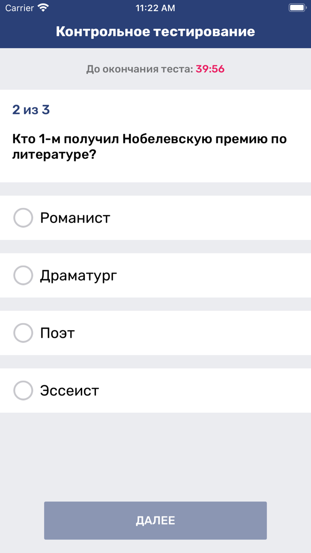311x553 pixels.
Task: Tap the Эссеист answer label
Action: point(69,390)
